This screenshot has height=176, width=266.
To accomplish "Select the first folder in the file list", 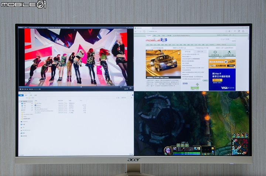I will coord(39,103).
